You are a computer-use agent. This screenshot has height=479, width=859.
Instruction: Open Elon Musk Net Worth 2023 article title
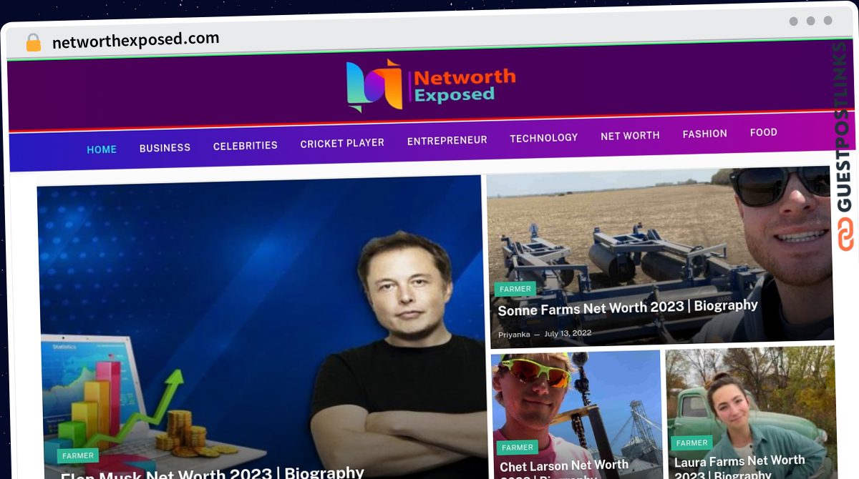(x=212, y=473)
